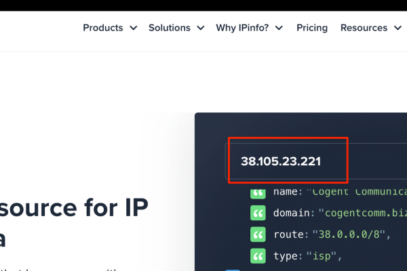Open the Solutions menu
The width and height of the screenshot is (407, 271).
pyautogui.click(x=170, y=28)
